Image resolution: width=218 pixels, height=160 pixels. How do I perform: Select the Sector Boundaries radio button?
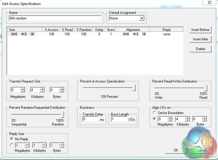pyautogui.click(x=154, y=113)
